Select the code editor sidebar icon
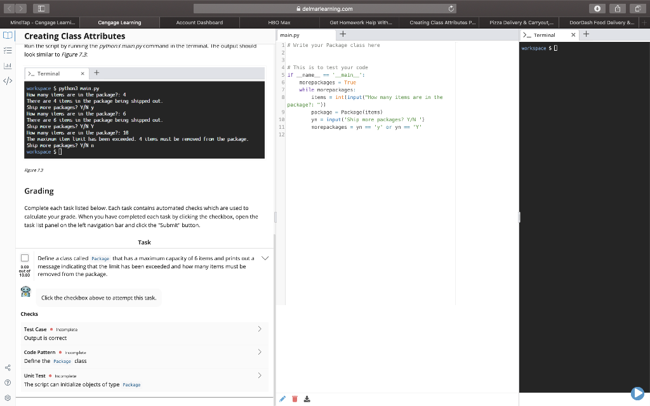This screenshot has width=650, height=406. [7, 80]
